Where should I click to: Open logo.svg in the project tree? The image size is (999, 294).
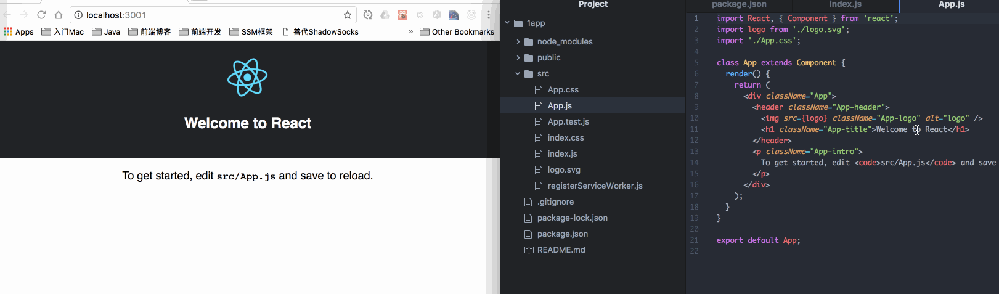(x=564, y=169)
